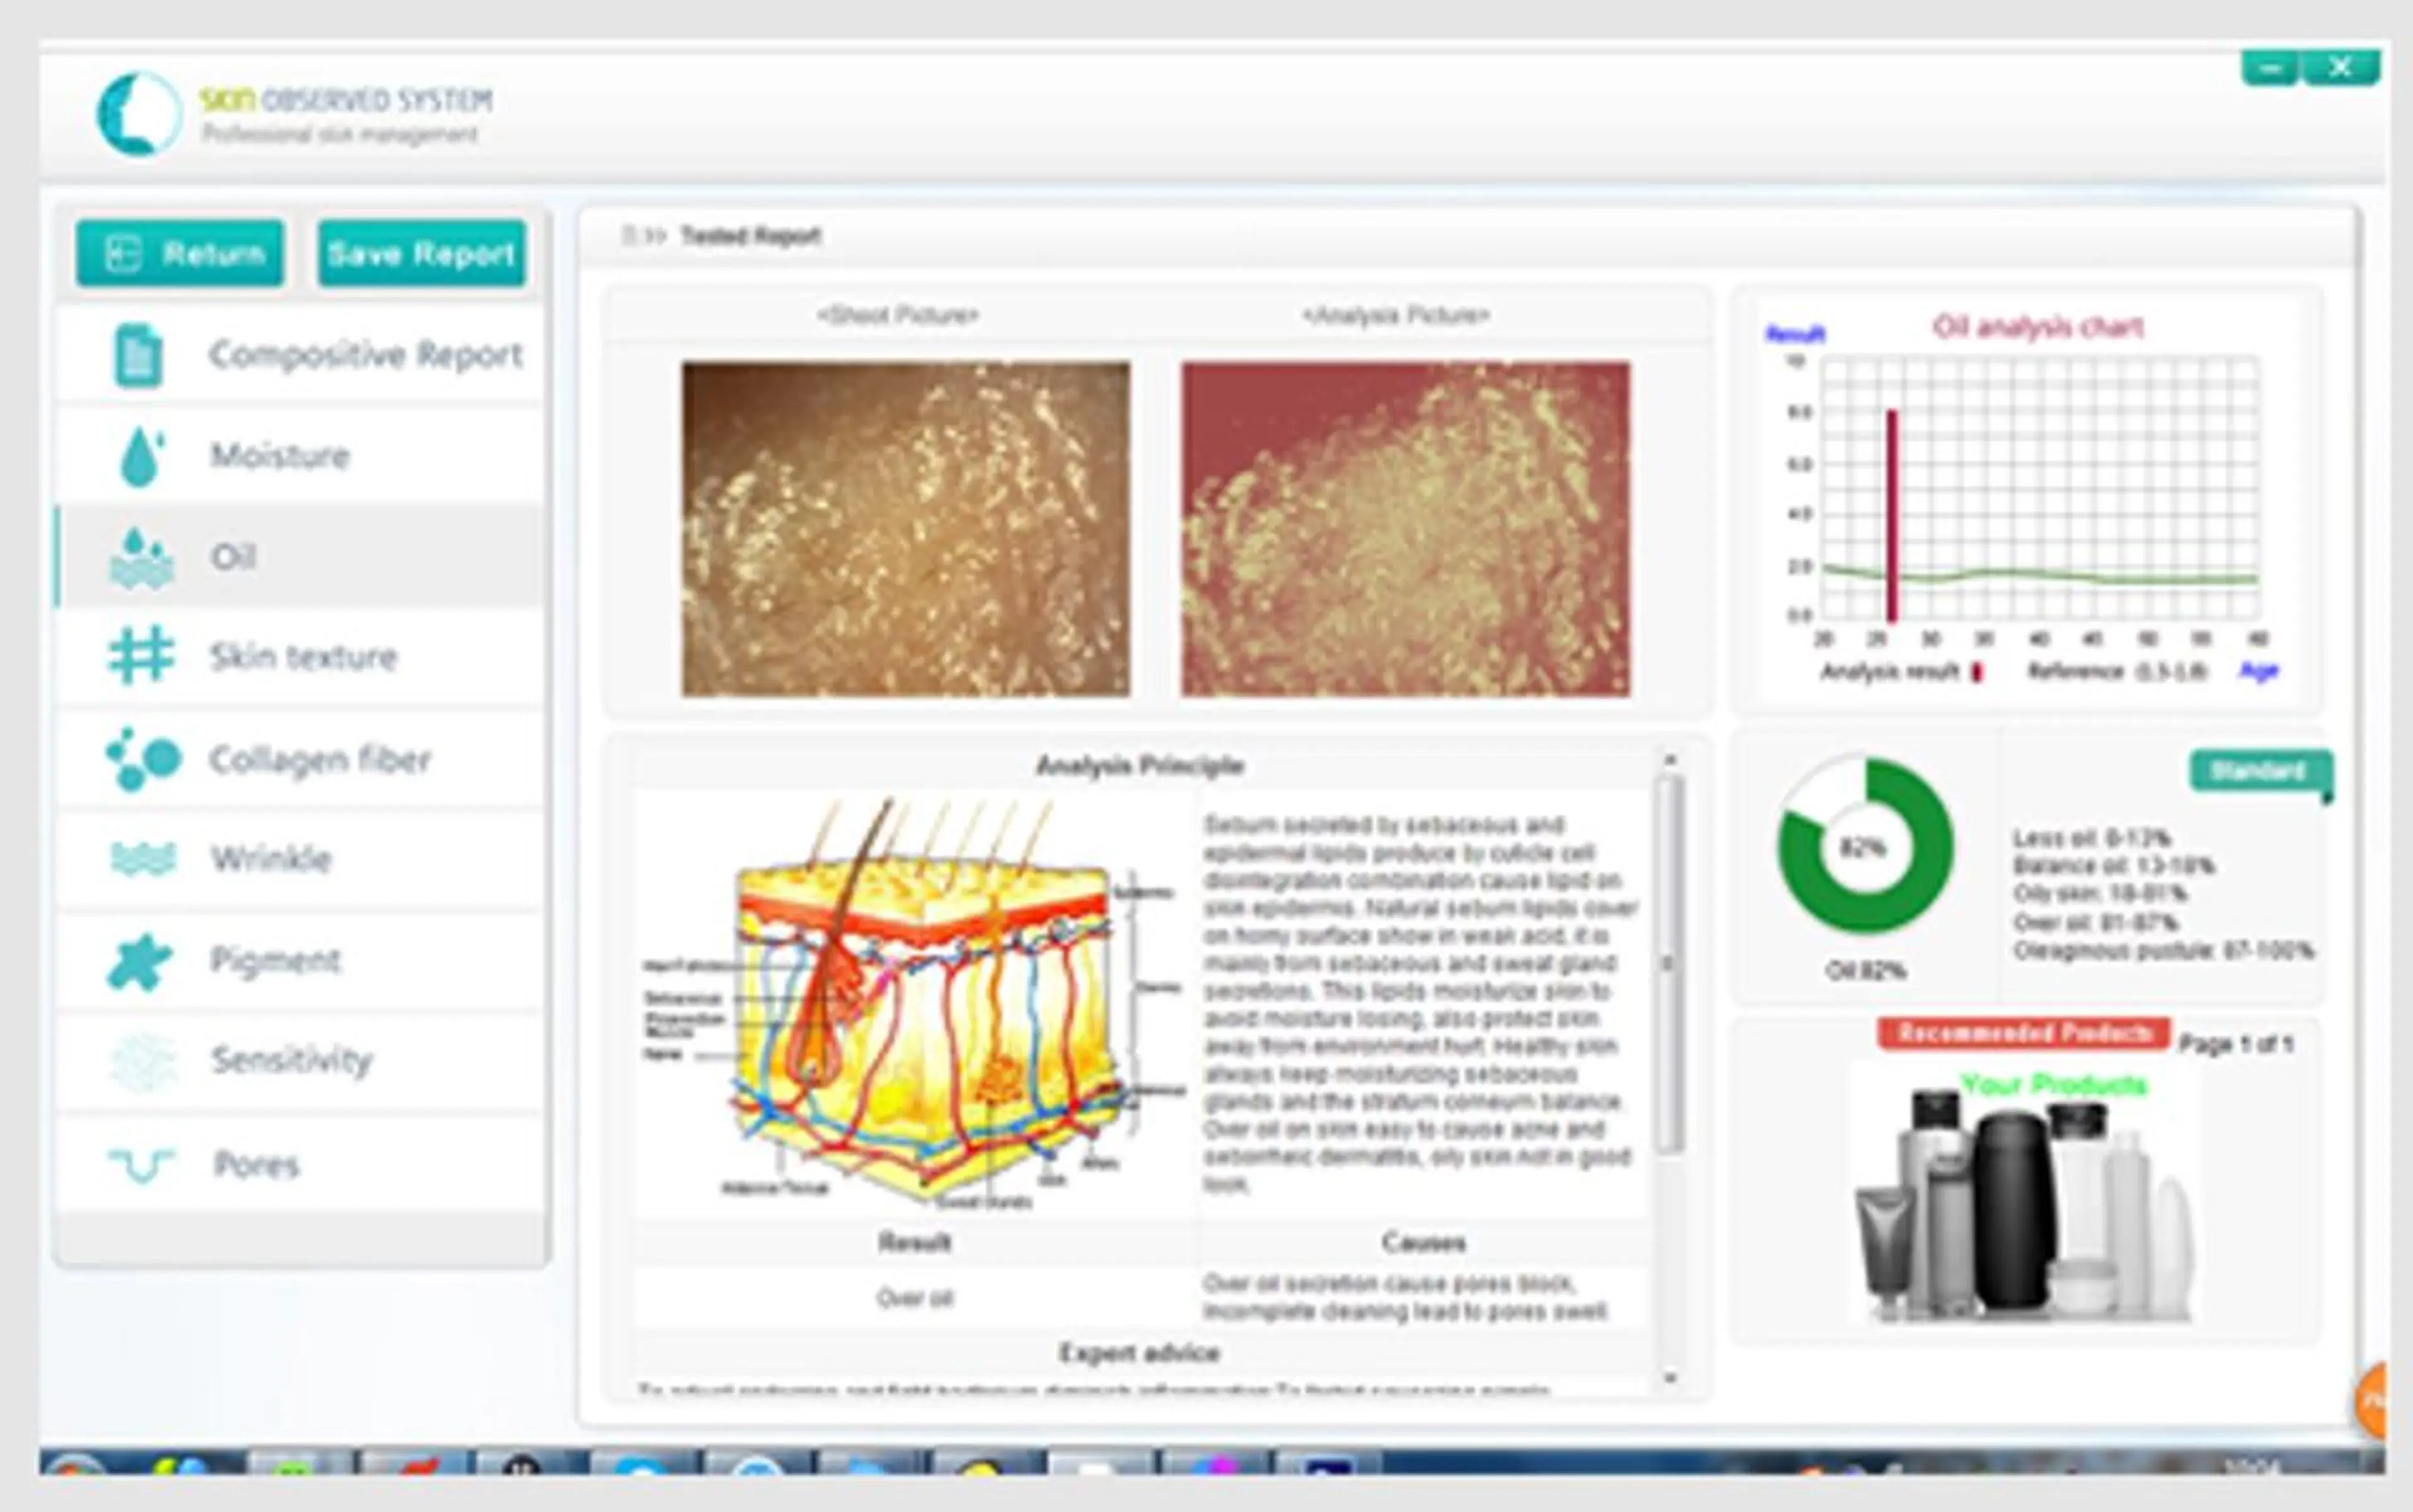2413x1512 pixels.
Task: Select the Moisture water drop icon
Action: pos(140,456)
